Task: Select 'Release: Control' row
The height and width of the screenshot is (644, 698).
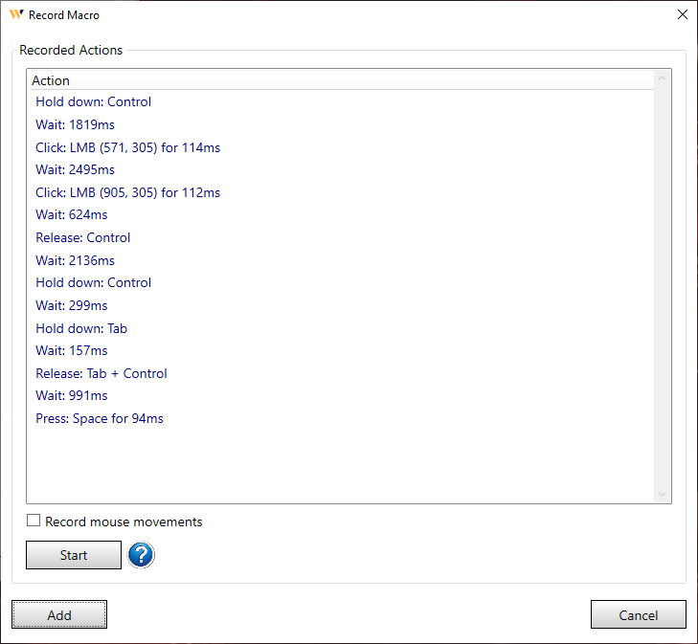Action: point(341,237)
